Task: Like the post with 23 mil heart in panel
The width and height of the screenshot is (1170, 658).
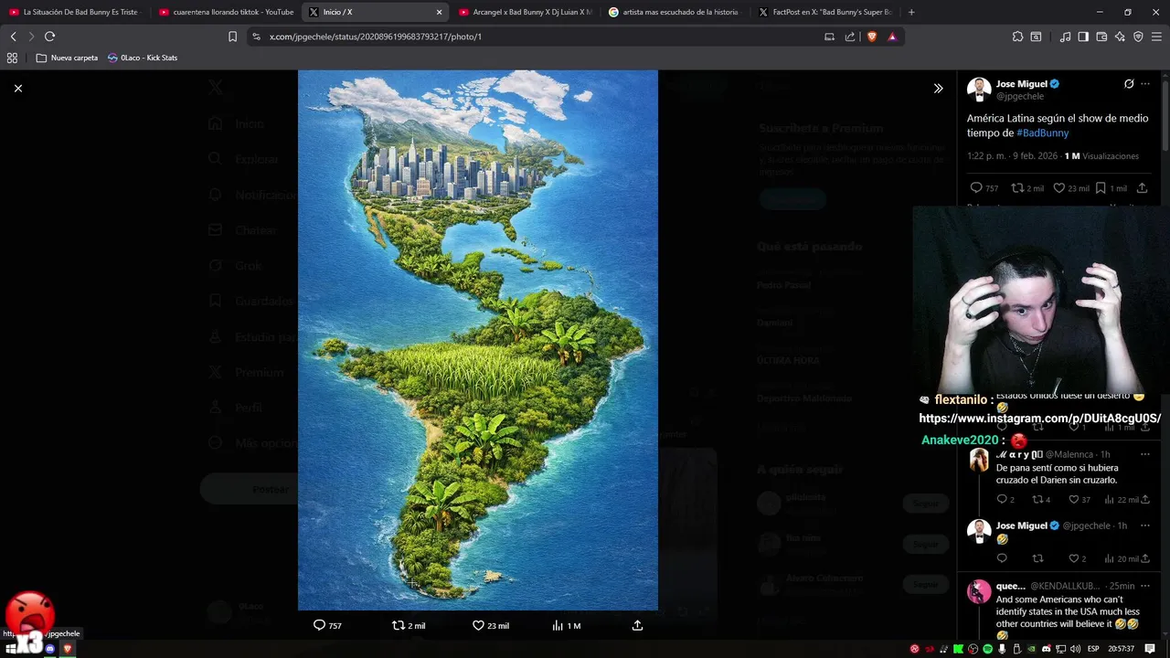Action: (1058, 188)
